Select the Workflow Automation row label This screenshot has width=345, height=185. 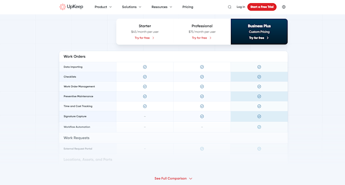[77, 127]
